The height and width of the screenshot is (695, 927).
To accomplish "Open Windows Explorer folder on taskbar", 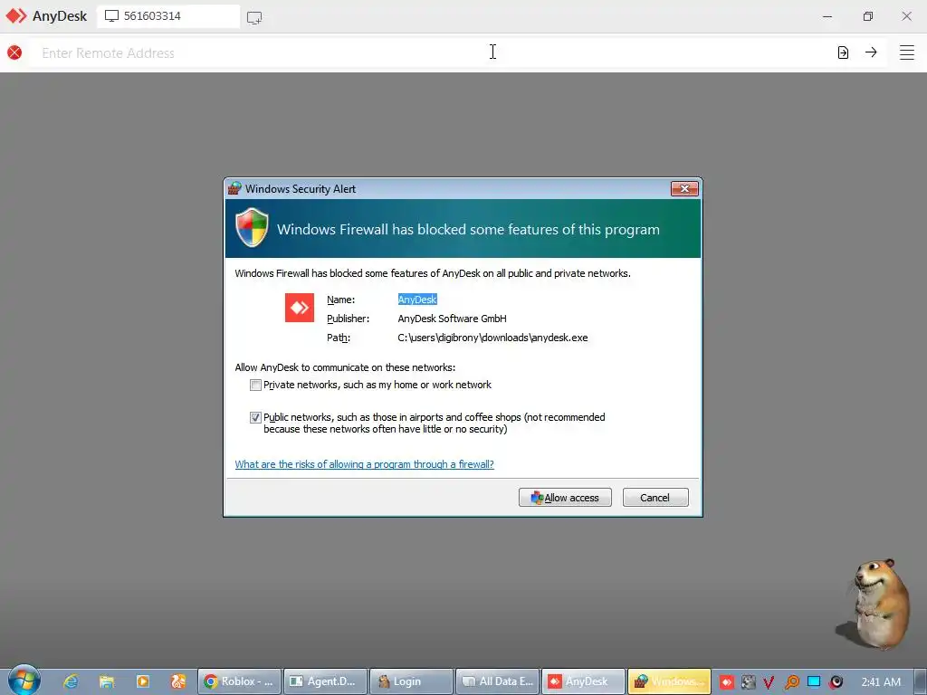I will (x=107, y=681).
